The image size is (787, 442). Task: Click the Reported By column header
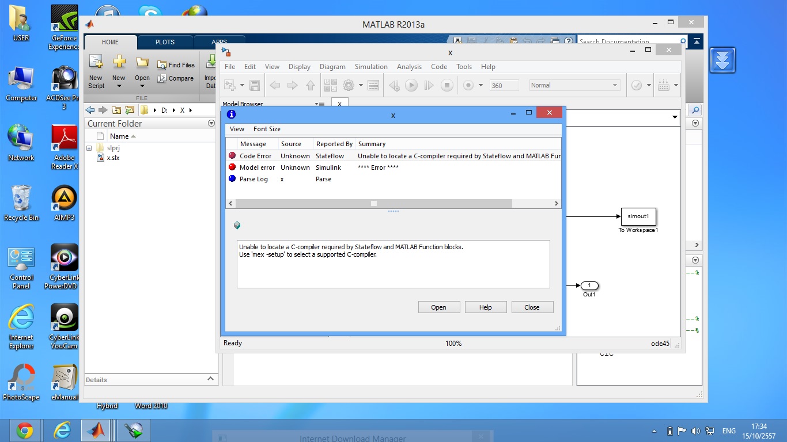(334, 144)
